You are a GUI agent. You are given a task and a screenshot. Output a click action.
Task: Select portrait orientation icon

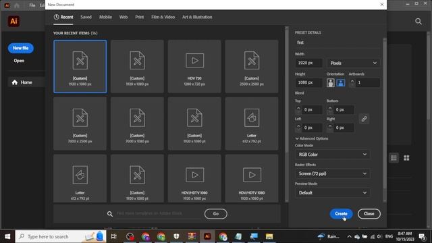[331, 82]
